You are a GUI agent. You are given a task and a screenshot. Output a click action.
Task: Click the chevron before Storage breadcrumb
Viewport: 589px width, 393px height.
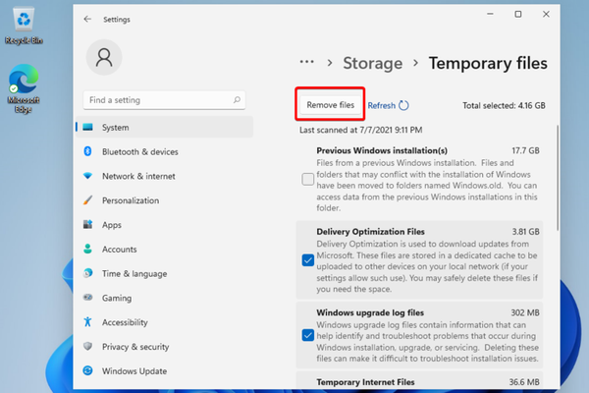(x=330, y=63)
